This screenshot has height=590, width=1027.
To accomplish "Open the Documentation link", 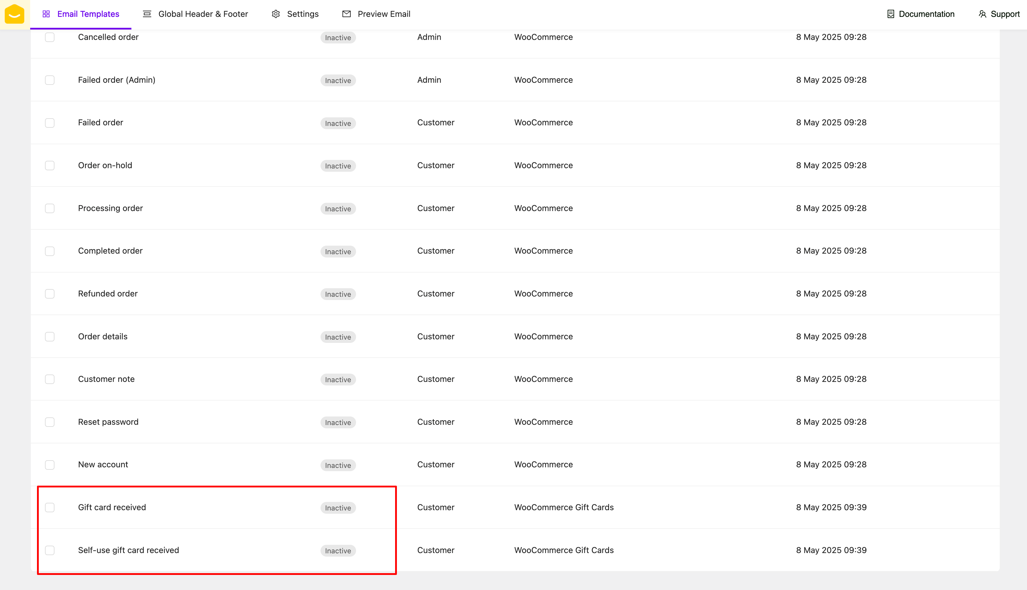I will pos(926,14).
